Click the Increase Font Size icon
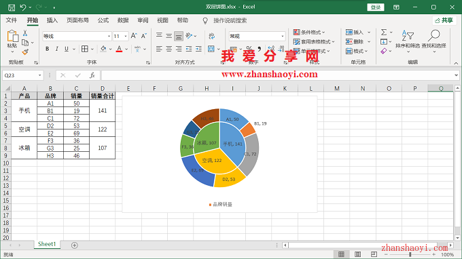Screen dimensions: 462x259 (134, 36)
